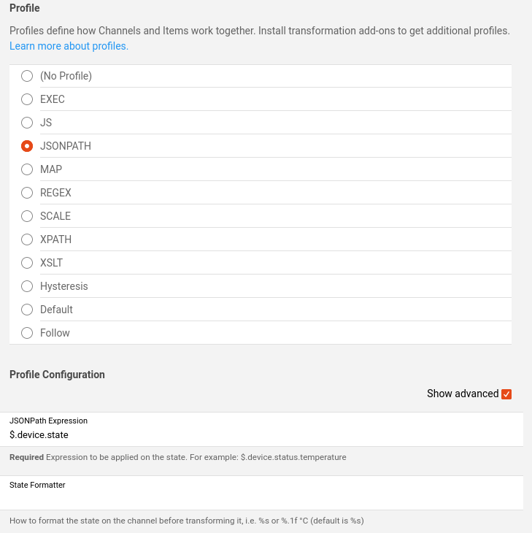Click the JSONPath Expression input field
This screenshot has height=533, width=532.
pyautogui.click(x=263, y=434)
